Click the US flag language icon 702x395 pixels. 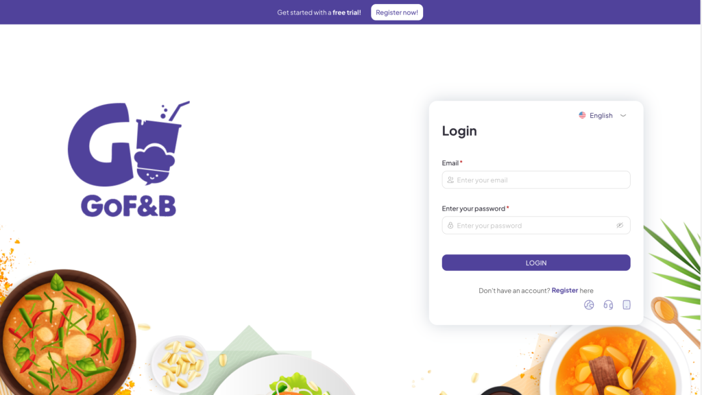582,115
